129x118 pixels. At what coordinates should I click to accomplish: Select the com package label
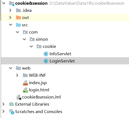(33, 32)
